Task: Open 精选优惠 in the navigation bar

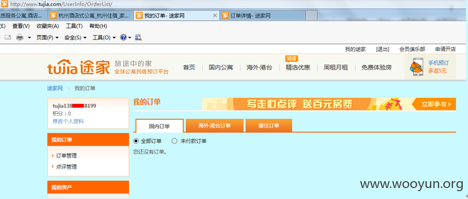Action: [x=298, y=68]
